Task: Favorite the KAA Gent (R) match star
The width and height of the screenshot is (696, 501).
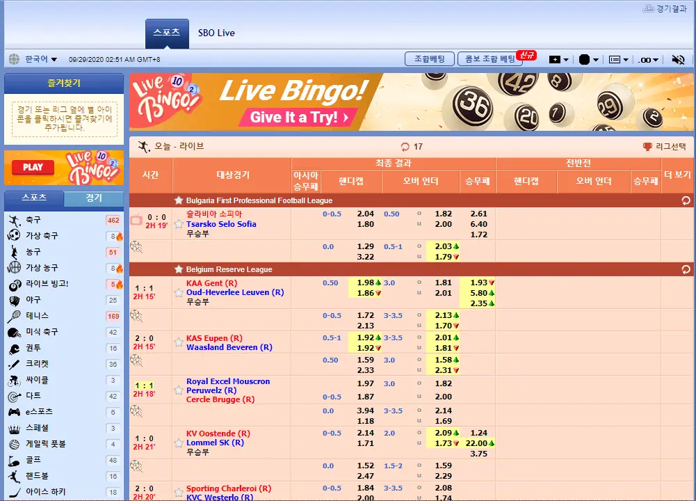Action: 179,293
